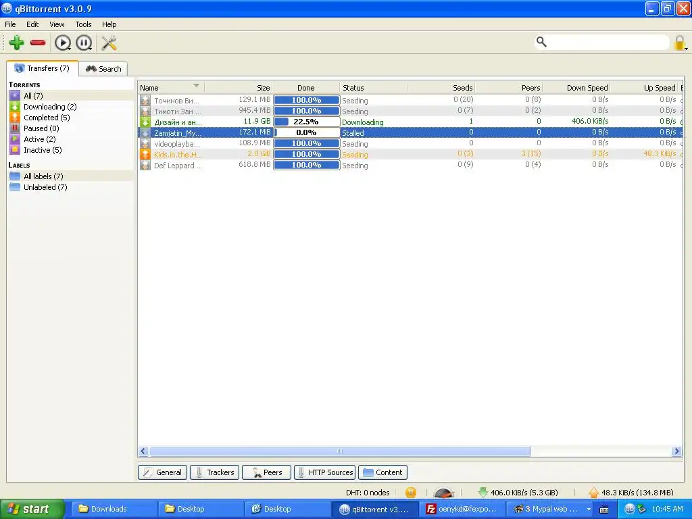Toggle the alternative speed limits turtle icon

tap(443, 493)
